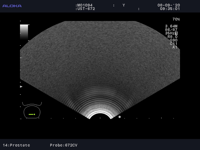The width and height of the screenshot is (200, 150).
Task: Select the 3.64M frequency value
Action: pos(171,26)
